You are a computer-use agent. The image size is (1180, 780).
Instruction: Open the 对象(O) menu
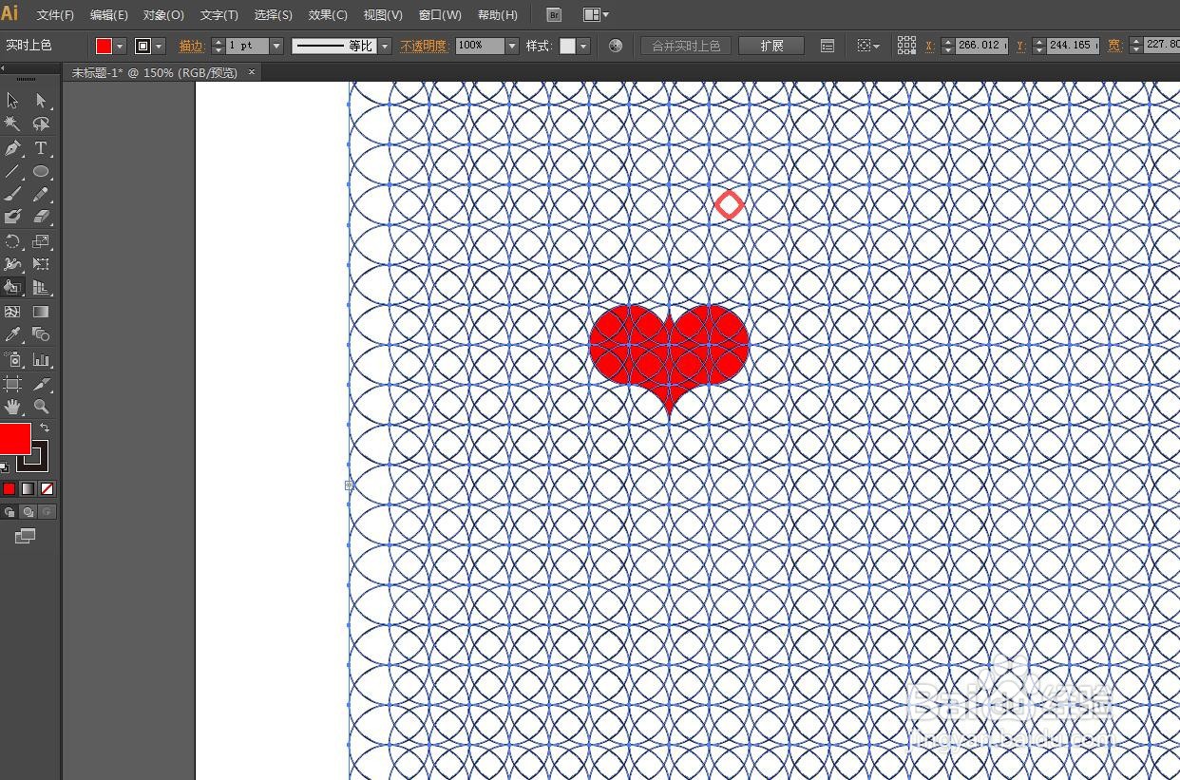163,15
